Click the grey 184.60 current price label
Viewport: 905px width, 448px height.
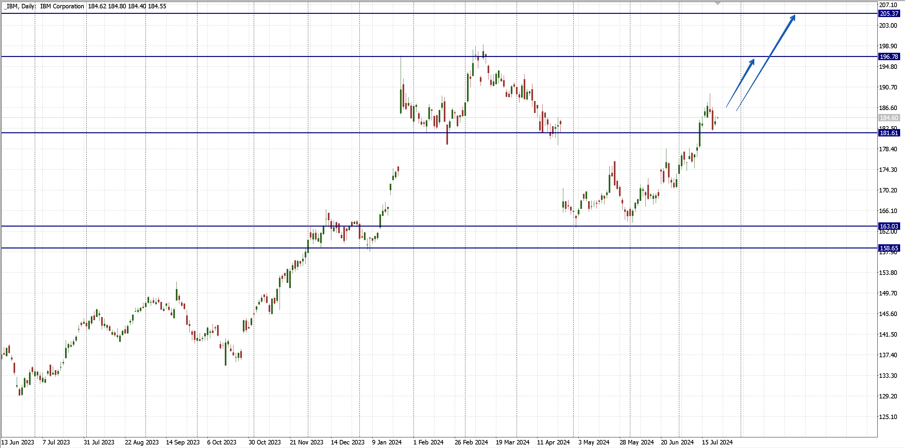click(x=889, y=118)
